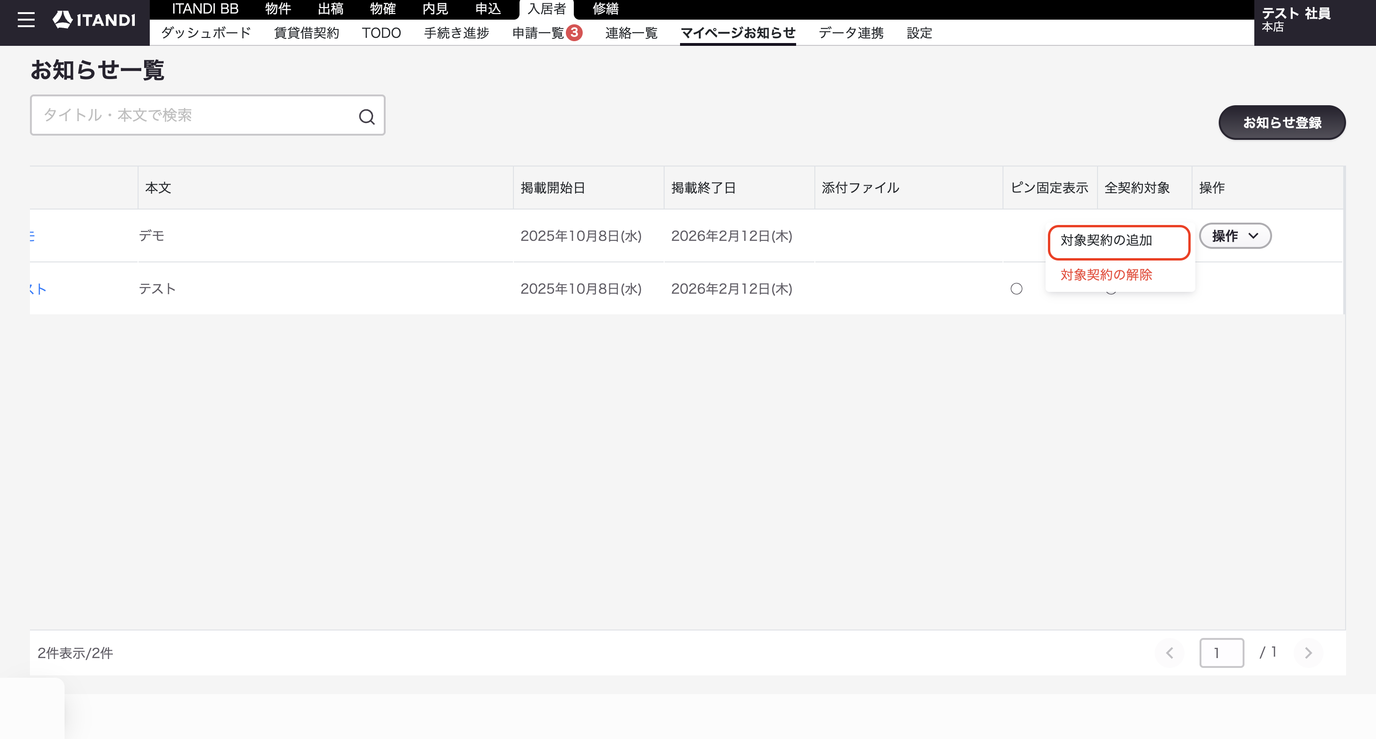Click the ITANDI logo
Screen dimensions: 1376x739
pyautogui.click(x=94, y=20)
